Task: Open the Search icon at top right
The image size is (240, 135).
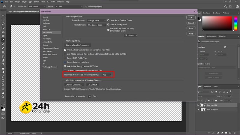Action: (226, 6)
